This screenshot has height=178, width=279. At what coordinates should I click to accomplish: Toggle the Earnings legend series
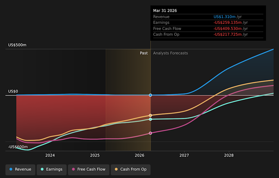coord(52,170)
